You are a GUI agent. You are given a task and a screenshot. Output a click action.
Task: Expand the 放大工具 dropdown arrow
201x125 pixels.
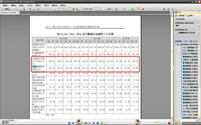(93, 9)
